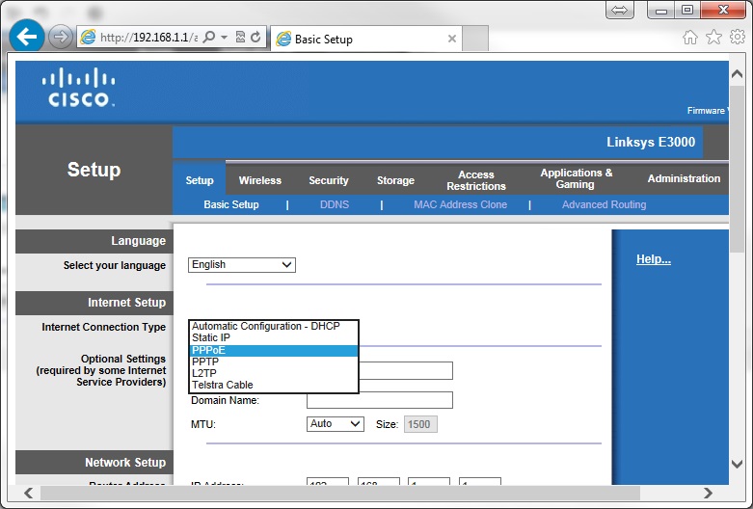
Task: Click the Language section header
Action: tap(94, 241)
